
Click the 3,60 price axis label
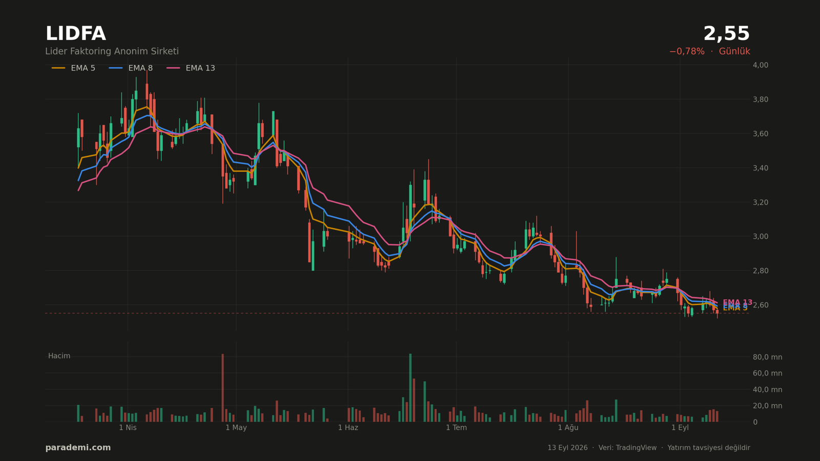click(760, 134)
